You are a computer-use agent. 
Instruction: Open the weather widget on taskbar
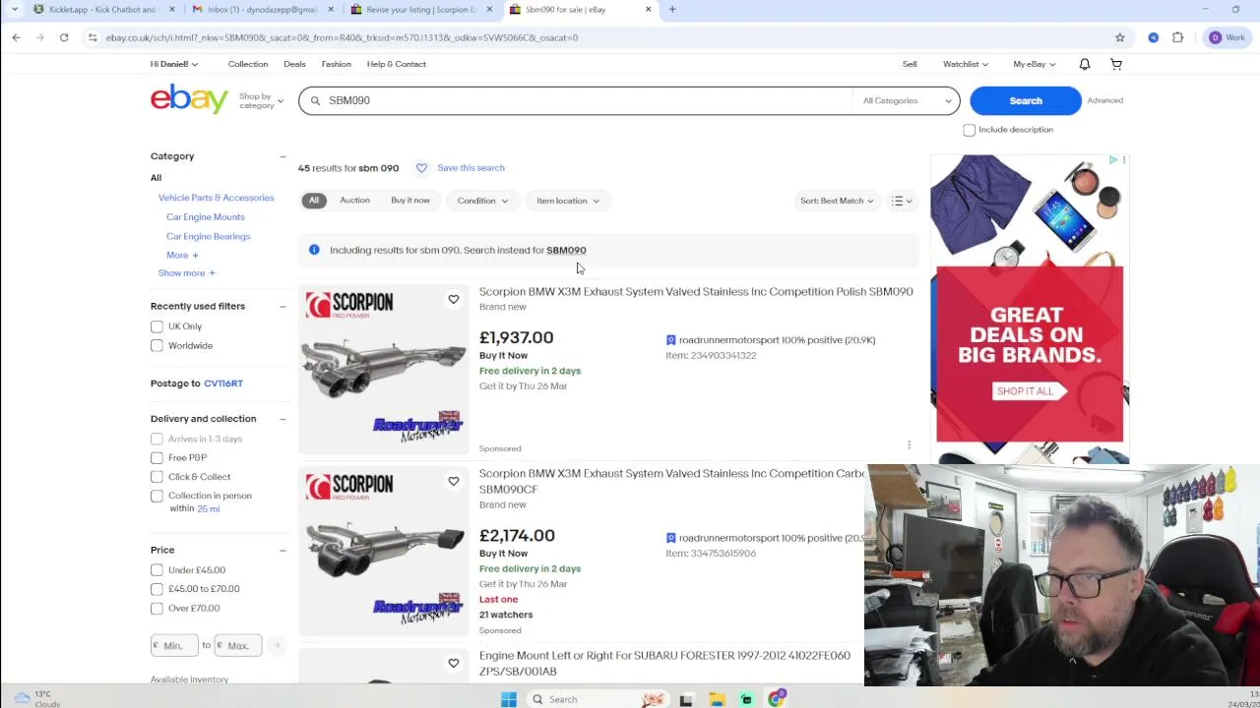click(35, 698)
